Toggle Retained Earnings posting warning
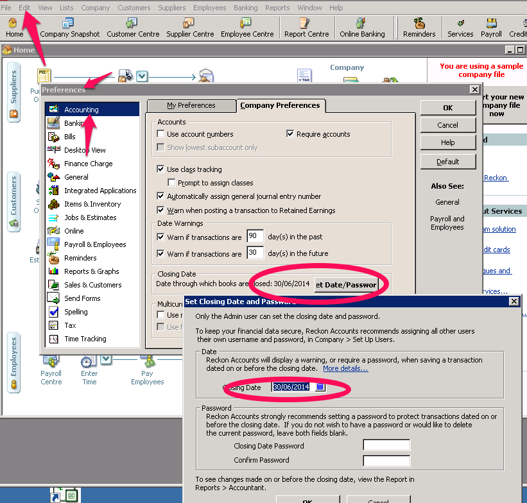Viewport: 527px width, 503px height. click(160, 210)
